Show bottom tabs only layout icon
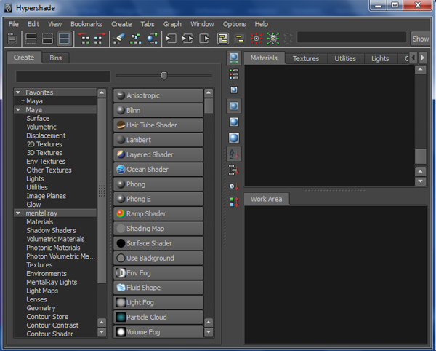Image resolution: width=436 pixels, height=351 pixels. click(47, 39)
